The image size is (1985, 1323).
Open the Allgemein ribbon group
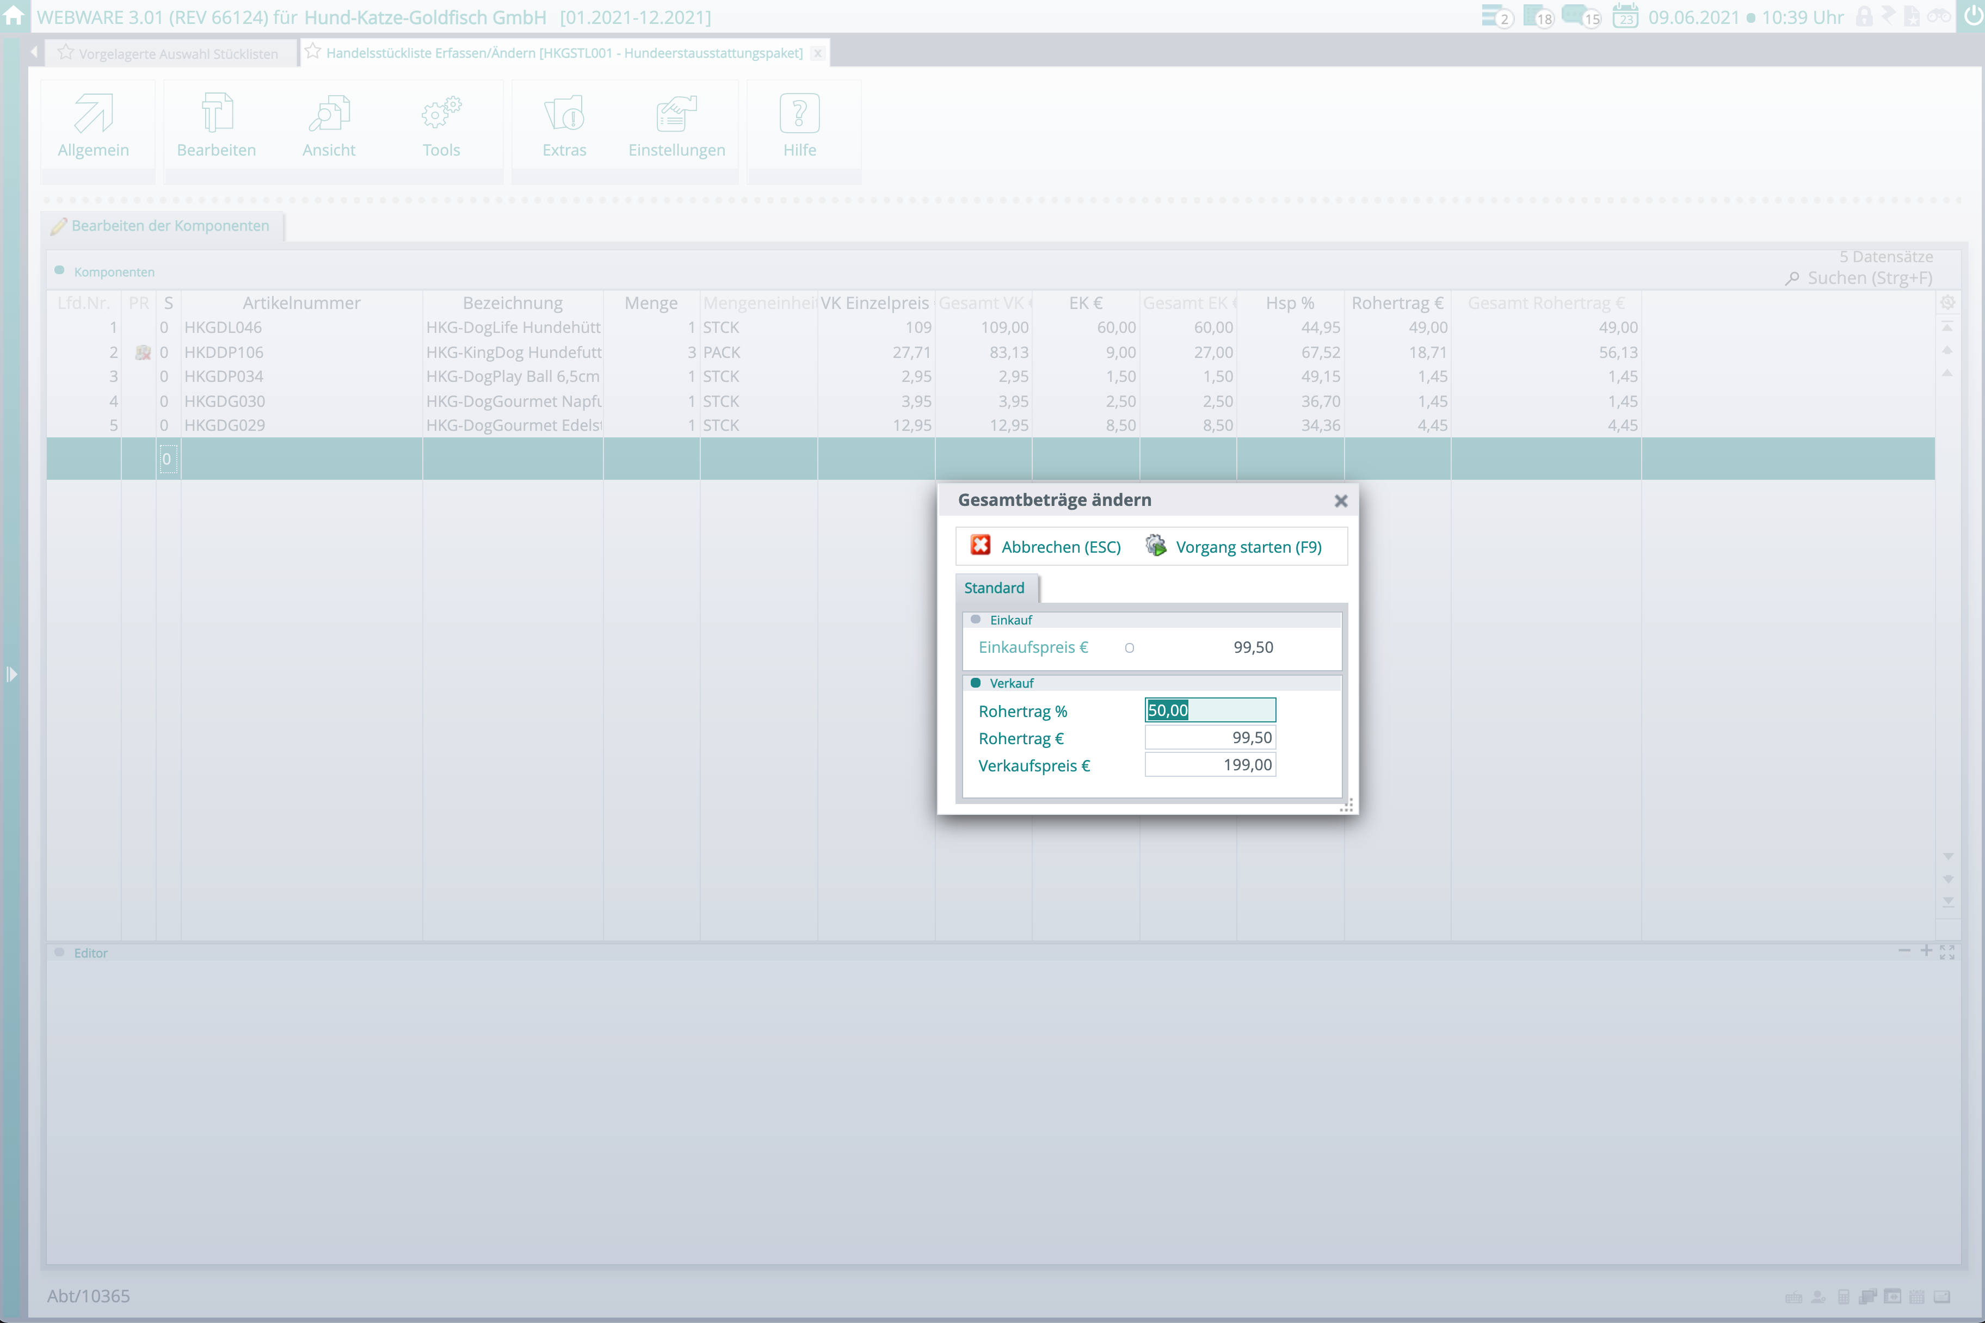(94, 125)
